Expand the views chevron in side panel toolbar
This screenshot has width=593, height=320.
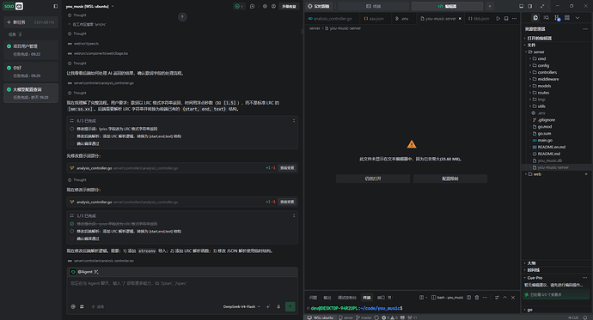pyautogui.click(x=578, y=18)
